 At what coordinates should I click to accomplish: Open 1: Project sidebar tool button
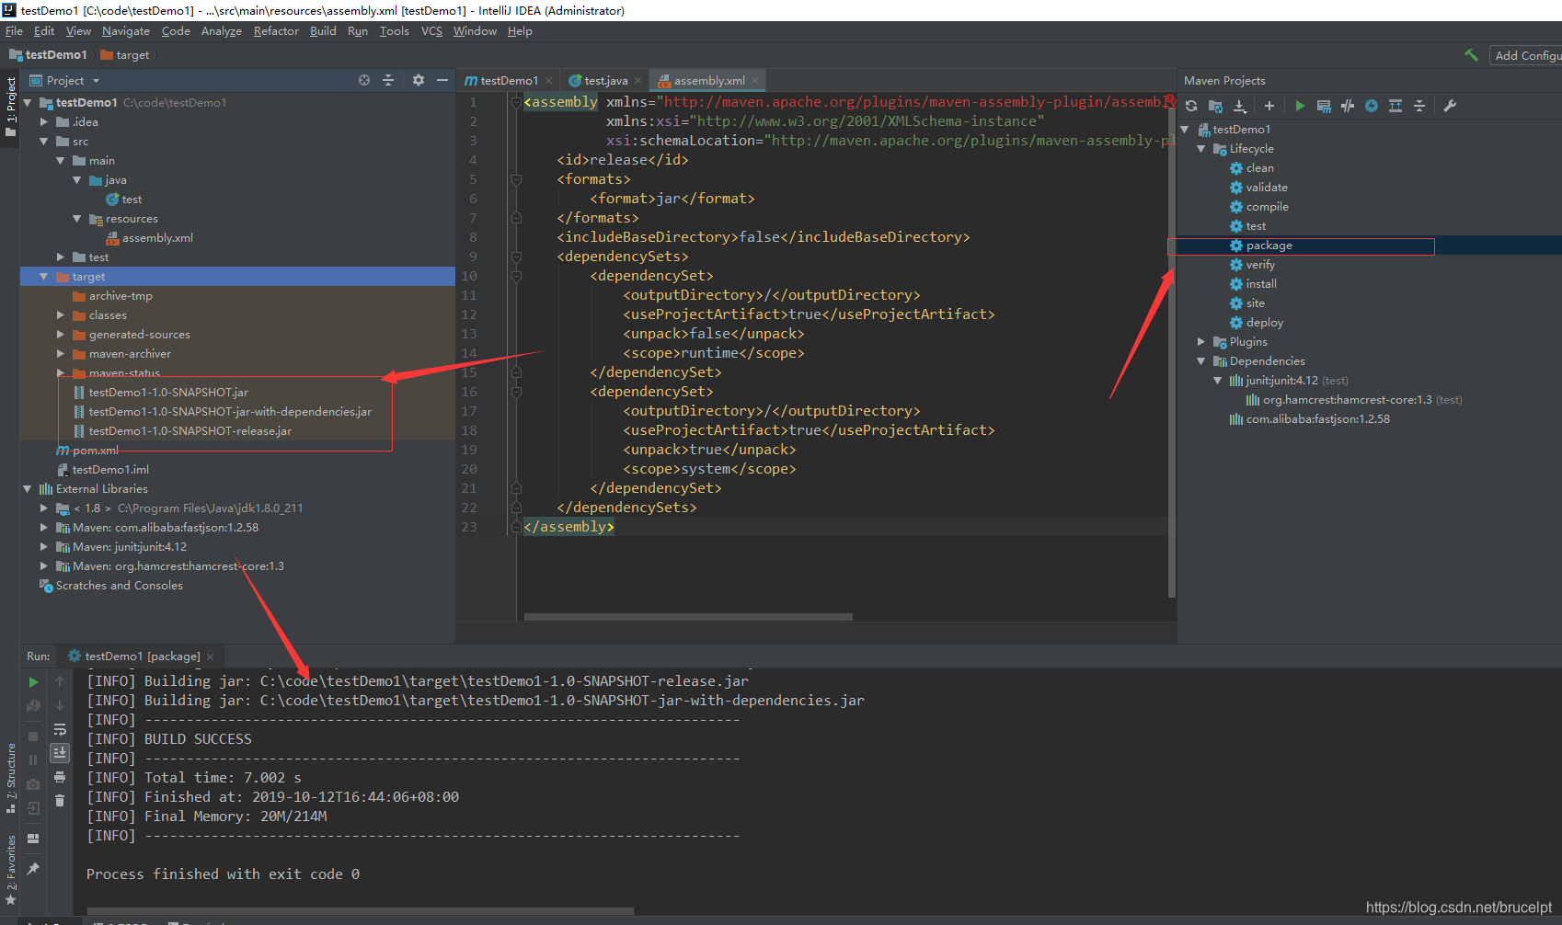tap(11, 106)
